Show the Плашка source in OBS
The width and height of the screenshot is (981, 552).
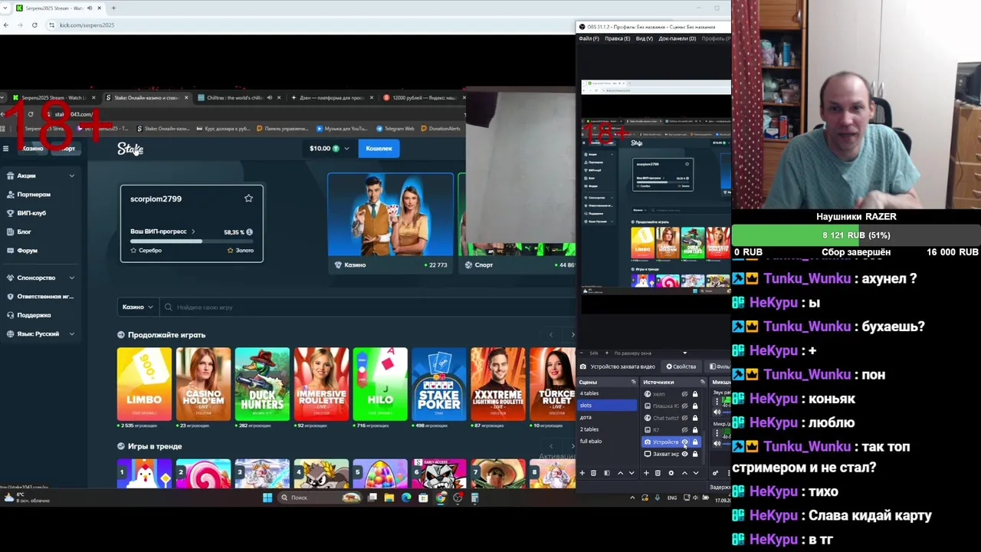click(684, 406)
